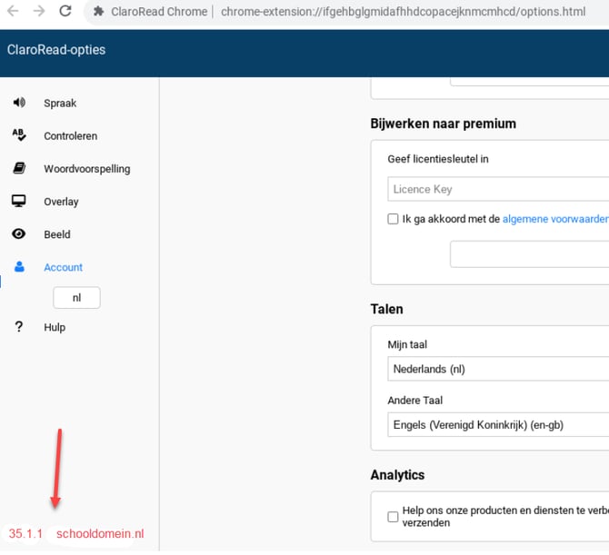
Task: Click the empty button below the agreement checkbox
Action: [529, 254]
